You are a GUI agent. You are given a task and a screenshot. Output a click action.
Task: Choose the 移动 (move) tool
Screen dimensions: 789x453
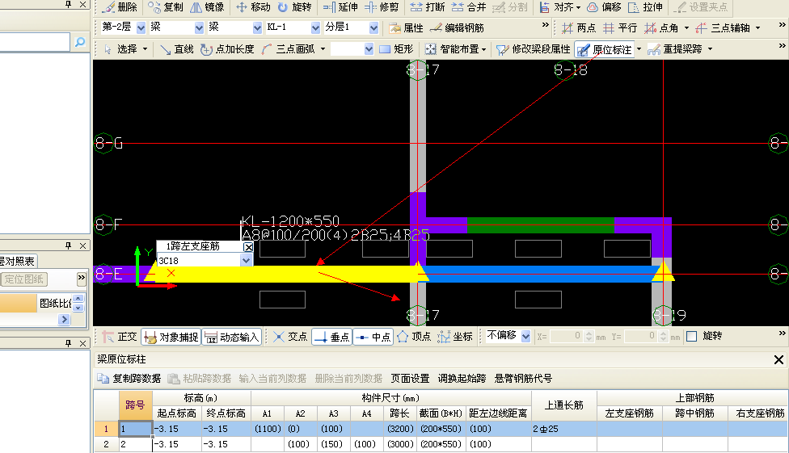(x=253, y=7)
